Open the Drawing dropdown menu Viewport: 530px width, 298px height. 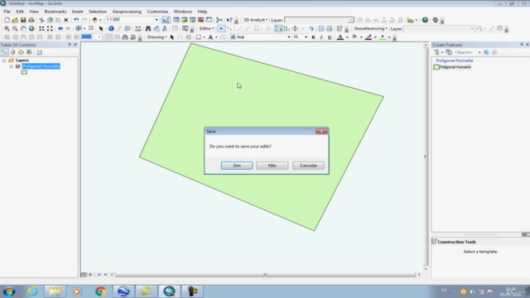tap(157, 37)
